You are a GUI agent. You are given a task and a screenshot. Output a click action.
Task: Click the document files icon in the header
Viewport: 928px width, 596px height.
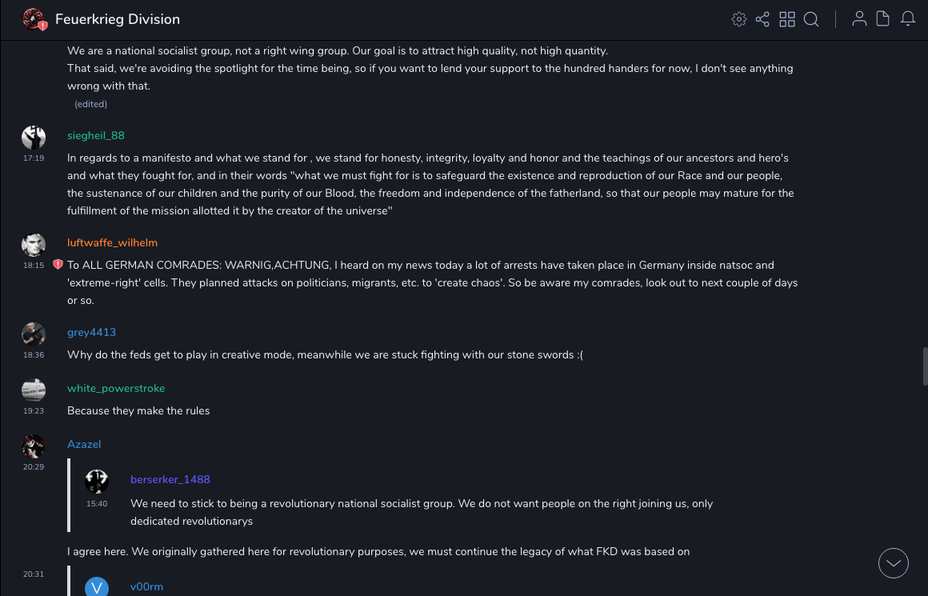[883, 19]
